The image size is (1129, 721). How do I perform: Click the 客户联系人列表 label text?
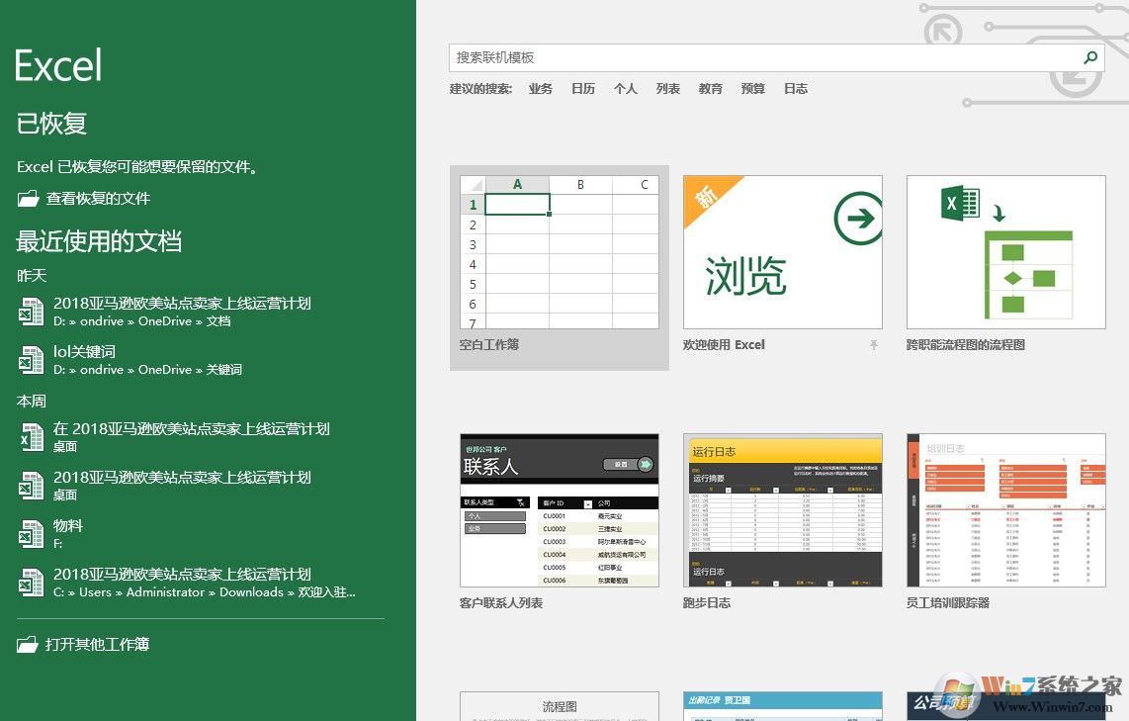click(x=501, y=603)
